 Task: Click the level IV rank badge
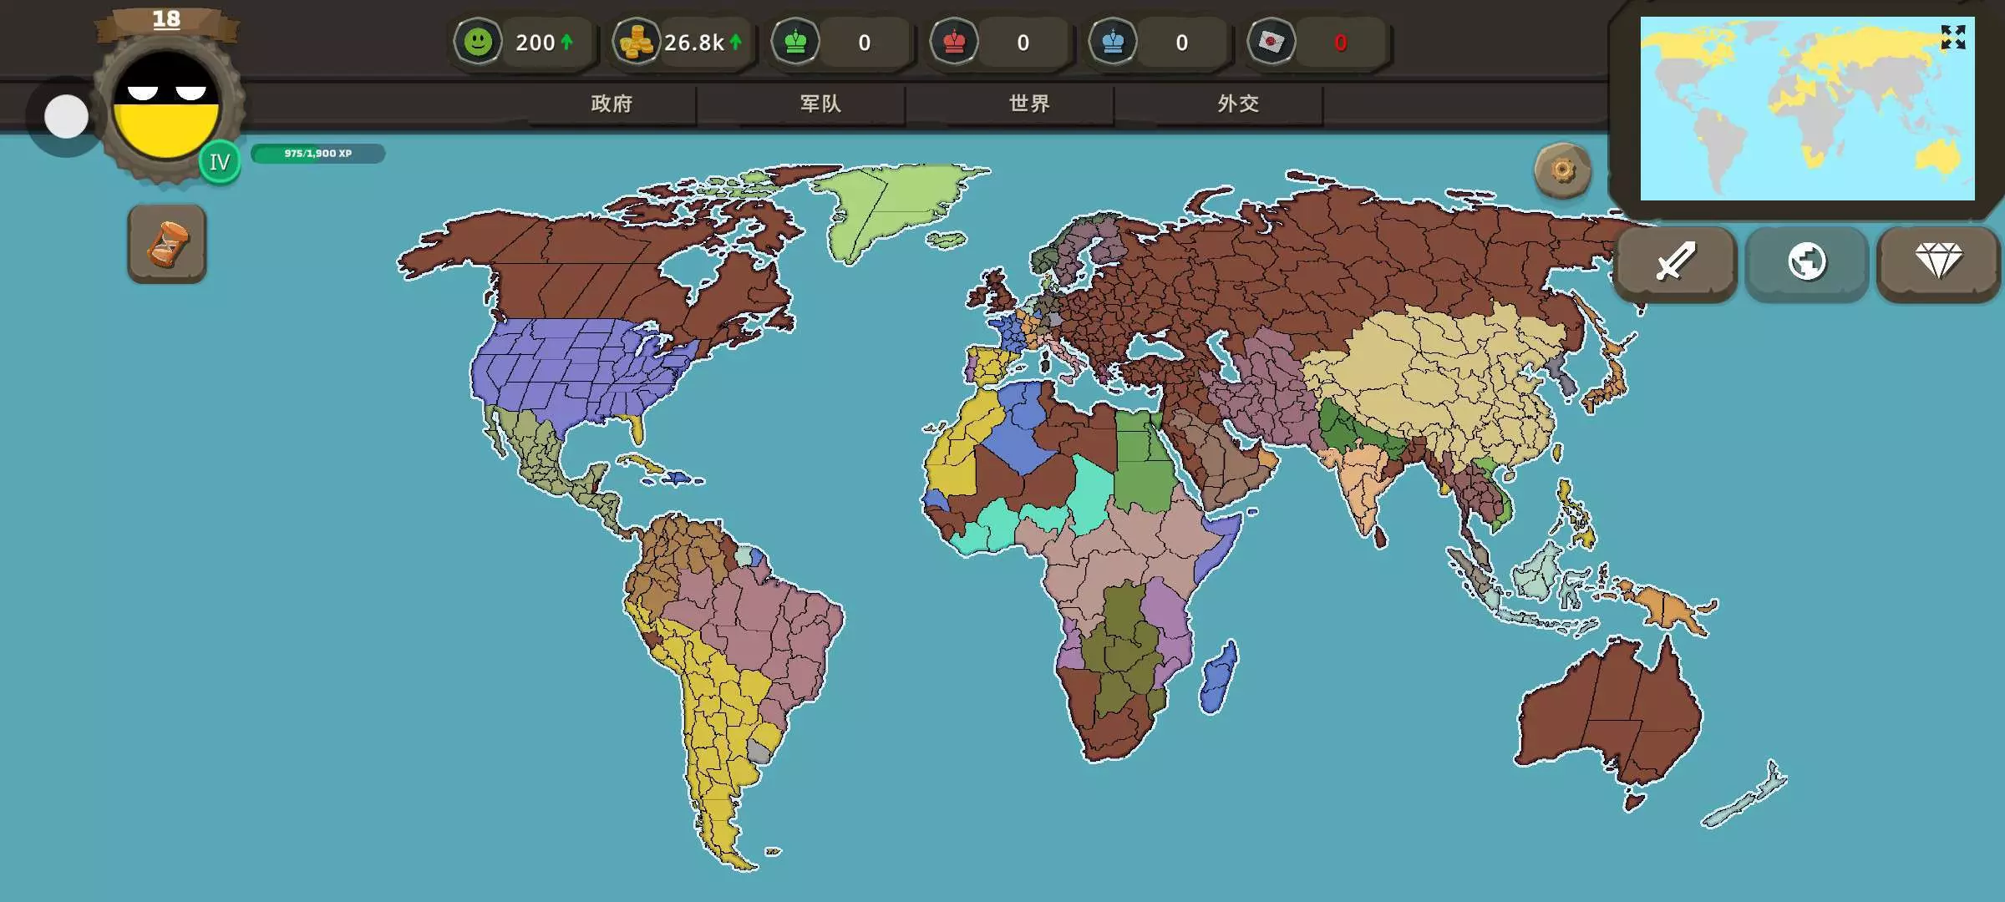pyautogui.click(x=220, y=162)
